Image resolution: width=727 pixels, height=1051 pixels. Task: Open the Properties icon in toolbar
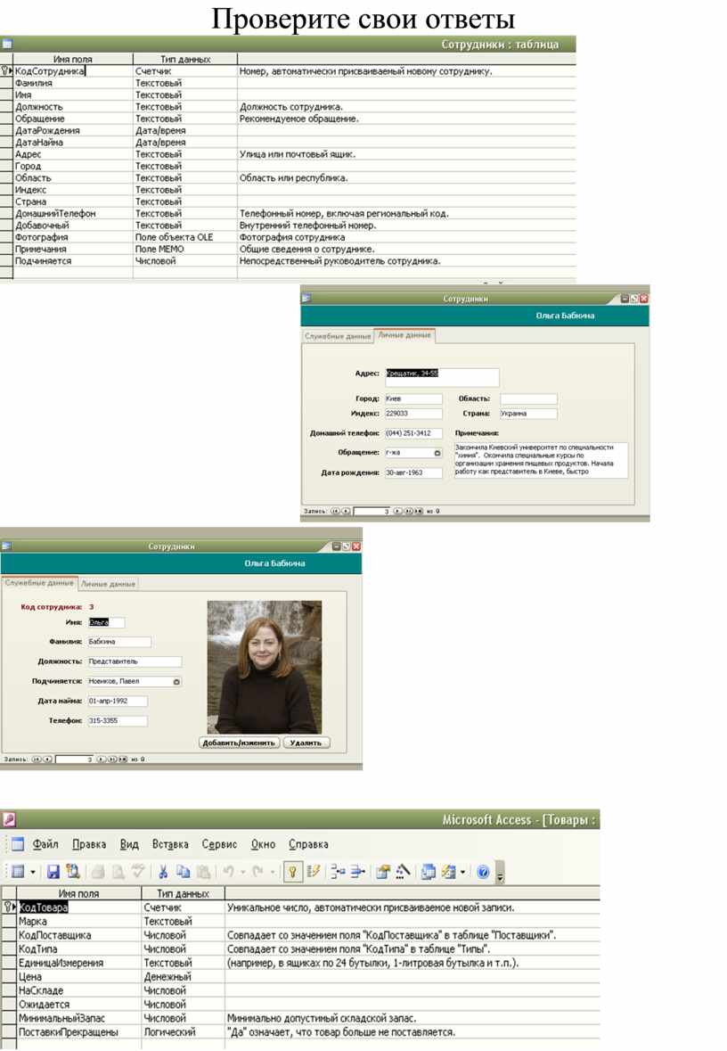point(383,872)
